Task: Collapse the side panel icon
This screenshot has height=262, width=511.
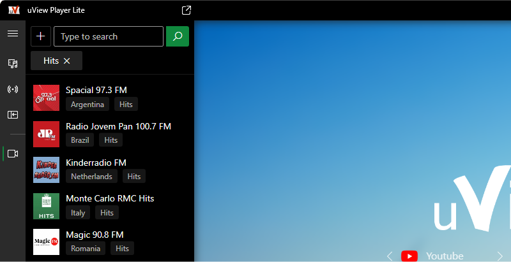Action: pyautogui.click(x=13, y=115)
